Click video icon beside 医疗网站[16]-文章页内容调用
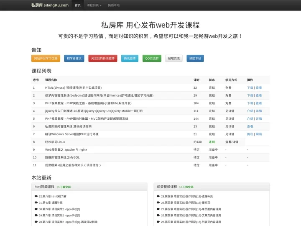 point(158,215)
